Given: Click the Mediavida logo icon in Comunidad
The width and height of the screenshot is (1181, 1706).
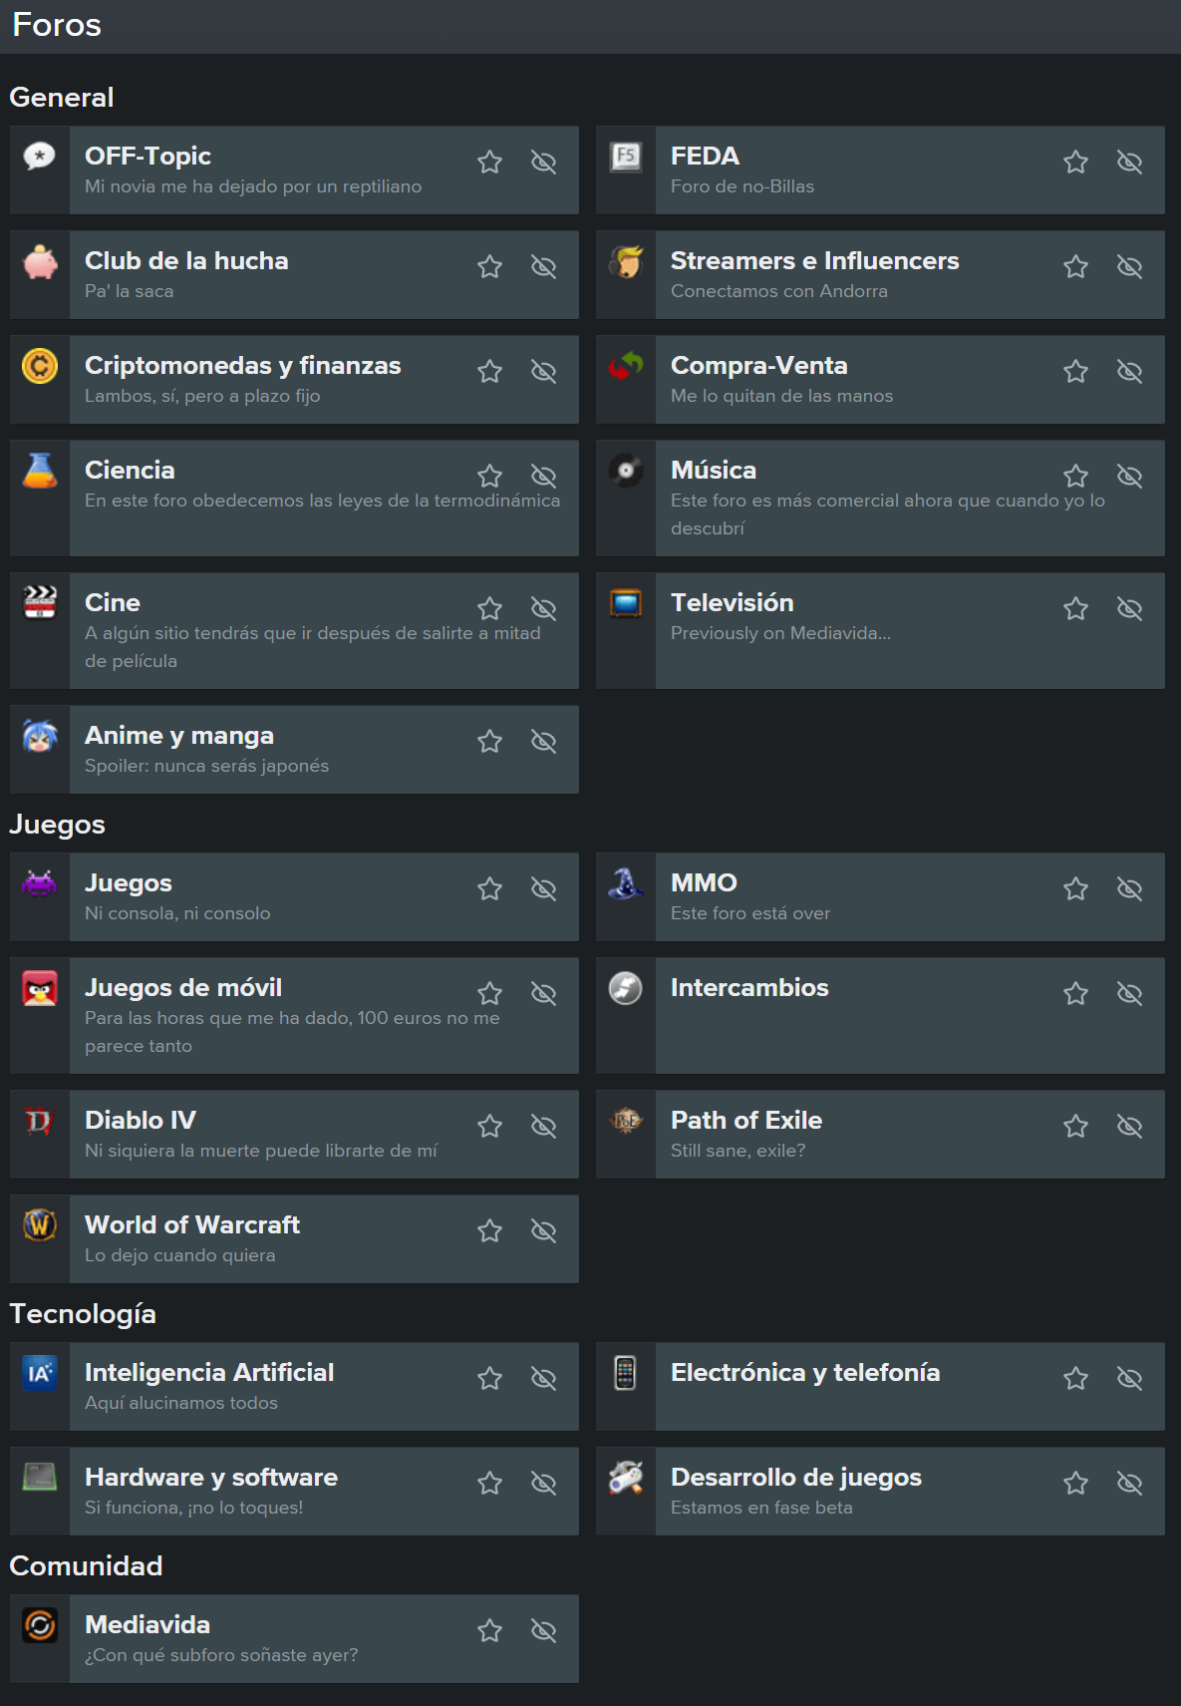Looking at the screenshot, I should tap(40, 1625).
